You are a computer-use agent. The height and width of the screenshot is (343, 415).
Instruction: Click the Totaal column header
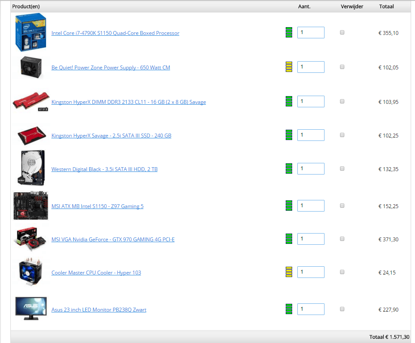(x=387, y=6)
